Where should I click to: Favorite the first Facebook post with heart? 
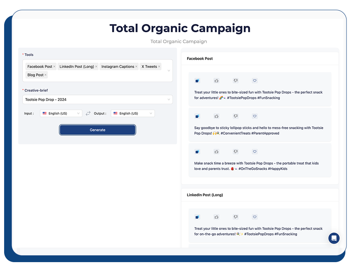(255, 81)
